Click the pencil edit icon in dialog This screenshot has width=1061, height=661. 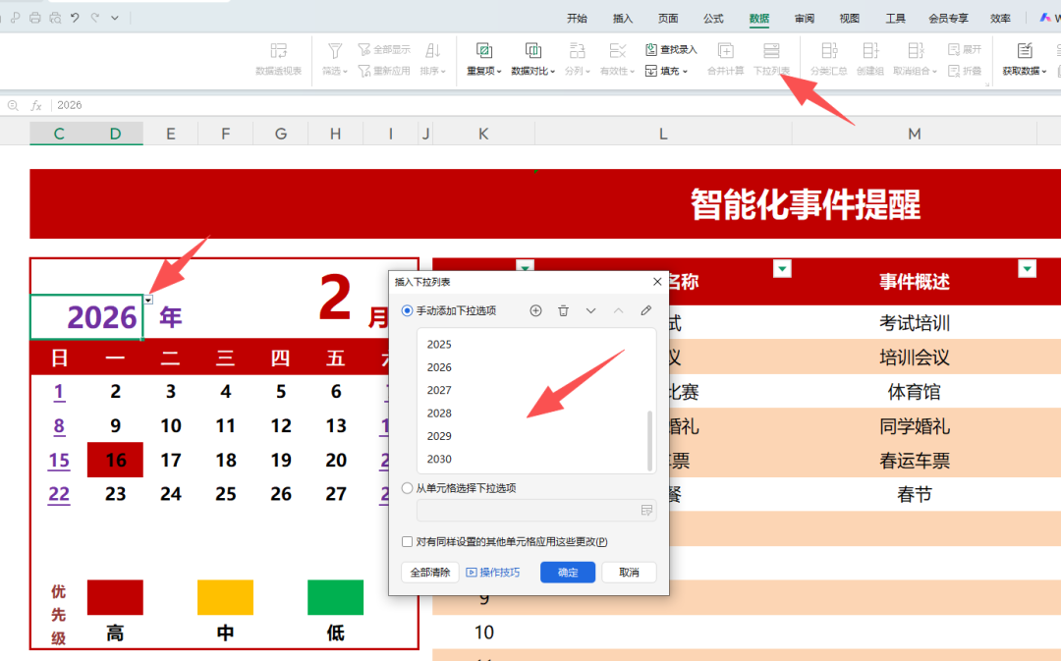pos(645,310)
